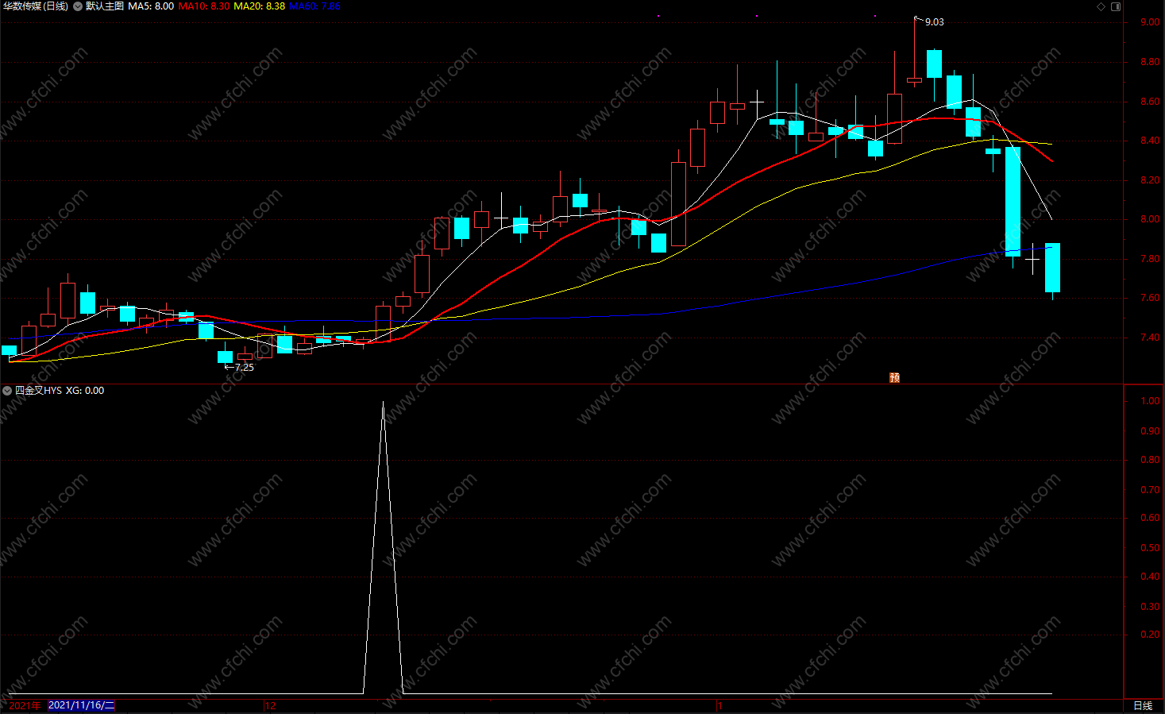Click the 默认主图 main chart label
Screen dimensions: 1165x714
coord(105,6)
